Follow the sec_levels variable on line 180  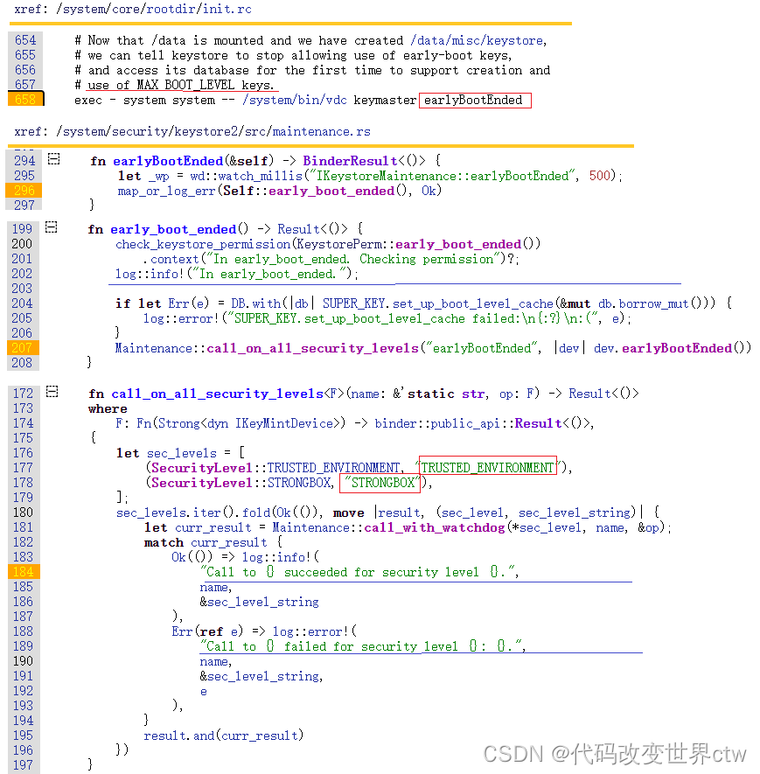(x=151, y=513)
